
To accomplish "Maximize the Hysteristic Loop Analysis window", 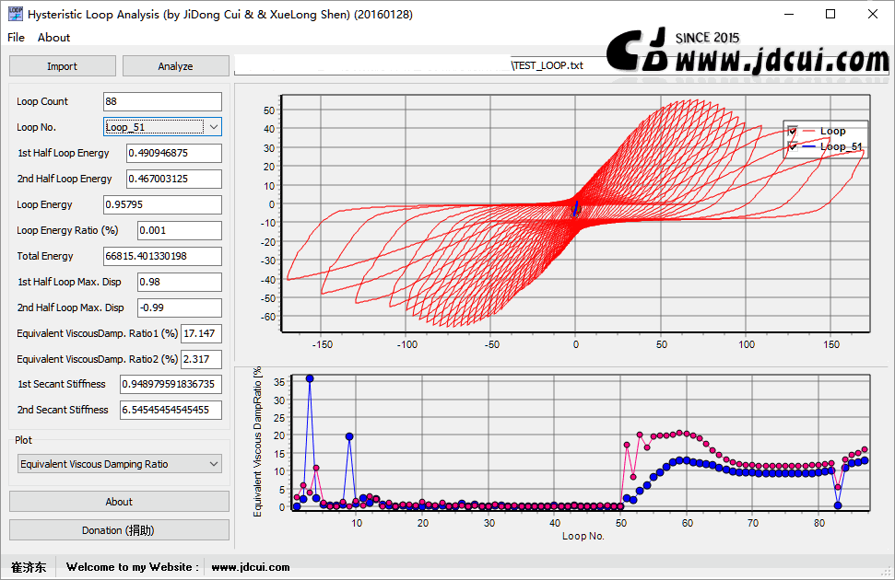I will point(830,14).
